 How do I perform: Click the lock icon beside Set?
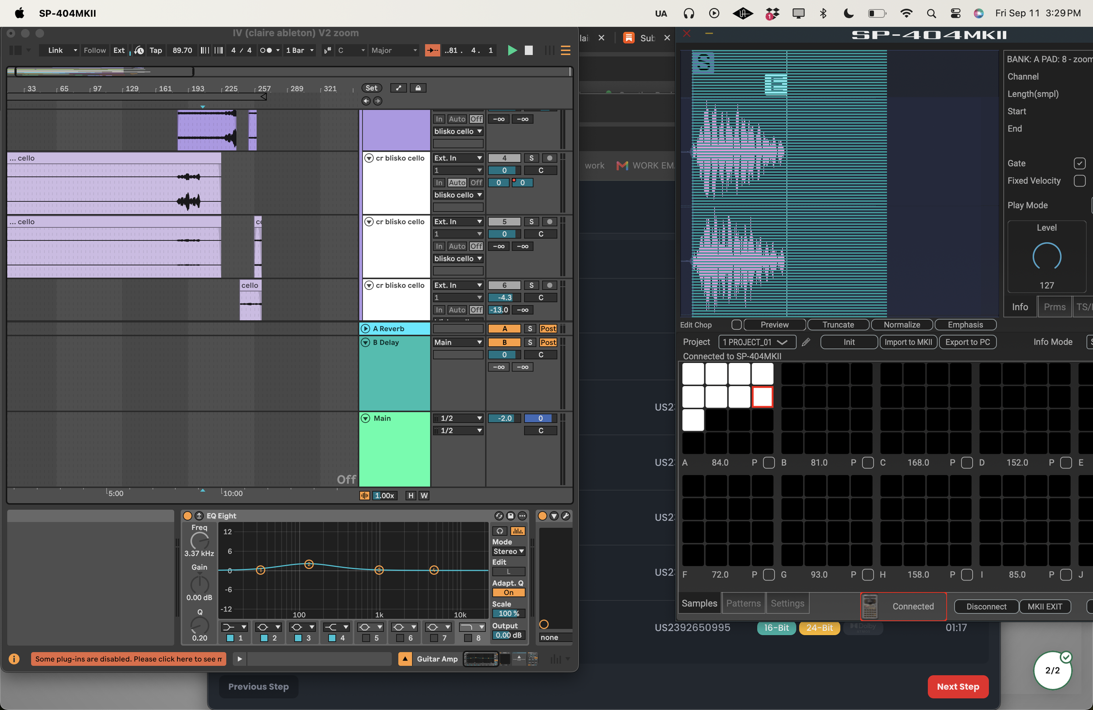[418, 88]
